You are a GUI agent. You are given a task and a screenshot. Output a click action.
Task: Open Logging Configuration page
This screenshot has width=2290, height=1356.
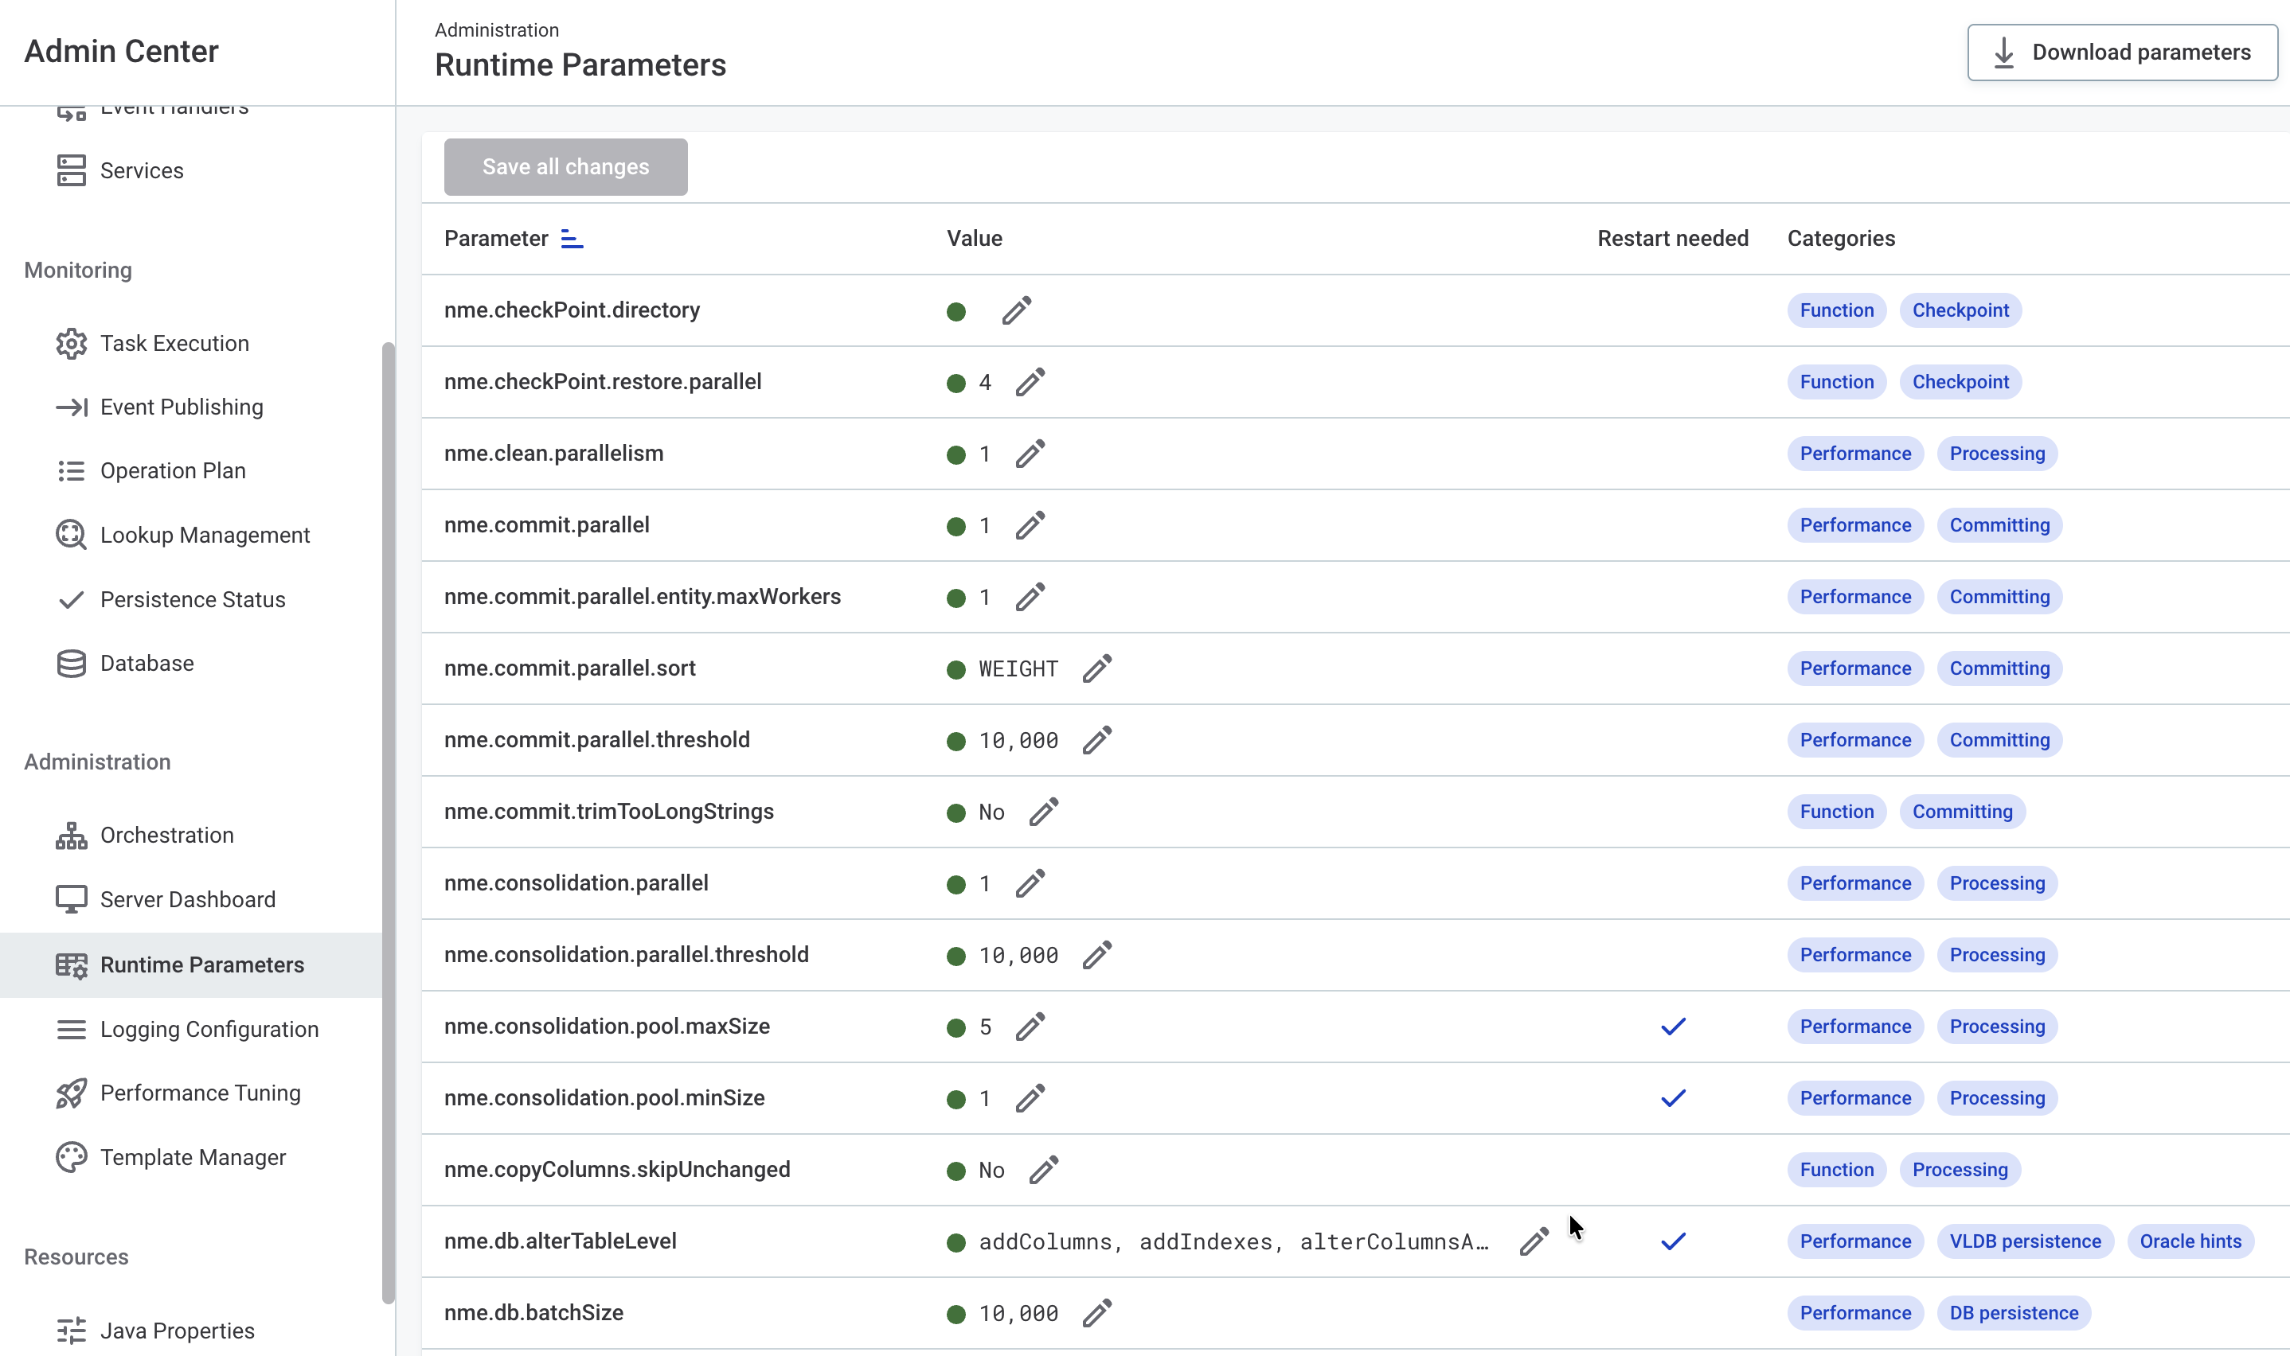[191, 1030]
